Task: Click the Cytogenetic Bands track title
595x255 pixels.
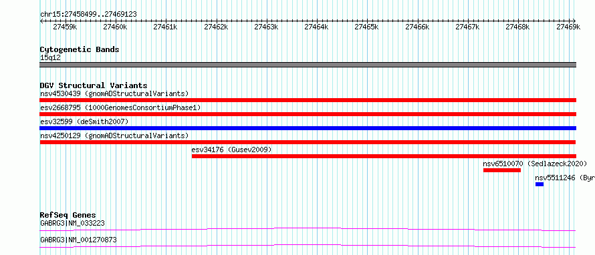Action: 80,49
